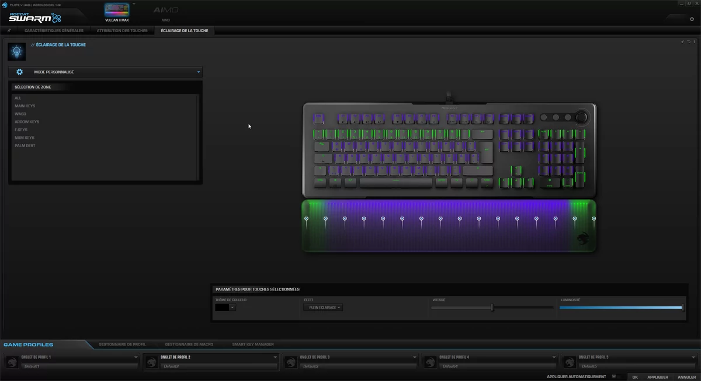701x381 pixels.
Task: Click the Annuler button
Action: point(687,377)
